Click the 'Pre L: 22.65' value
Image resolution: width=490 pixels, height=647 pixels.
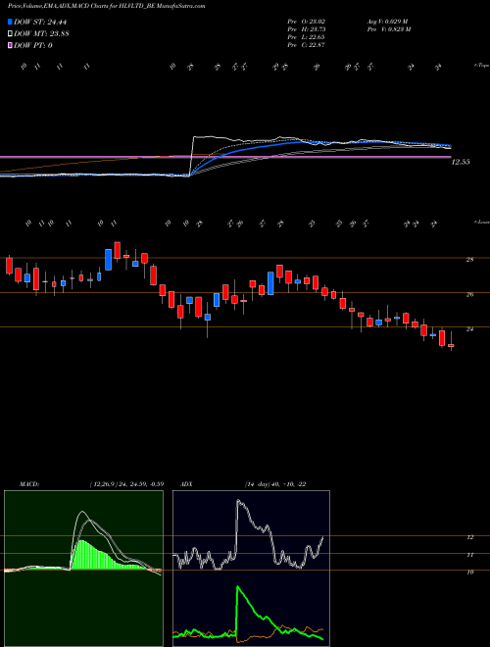point(307,37)
